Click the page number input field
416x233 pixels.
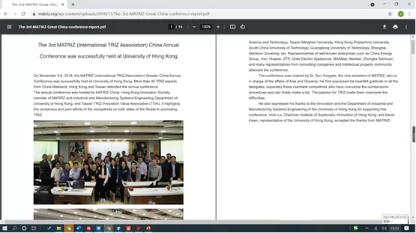[x=171, y=27]
